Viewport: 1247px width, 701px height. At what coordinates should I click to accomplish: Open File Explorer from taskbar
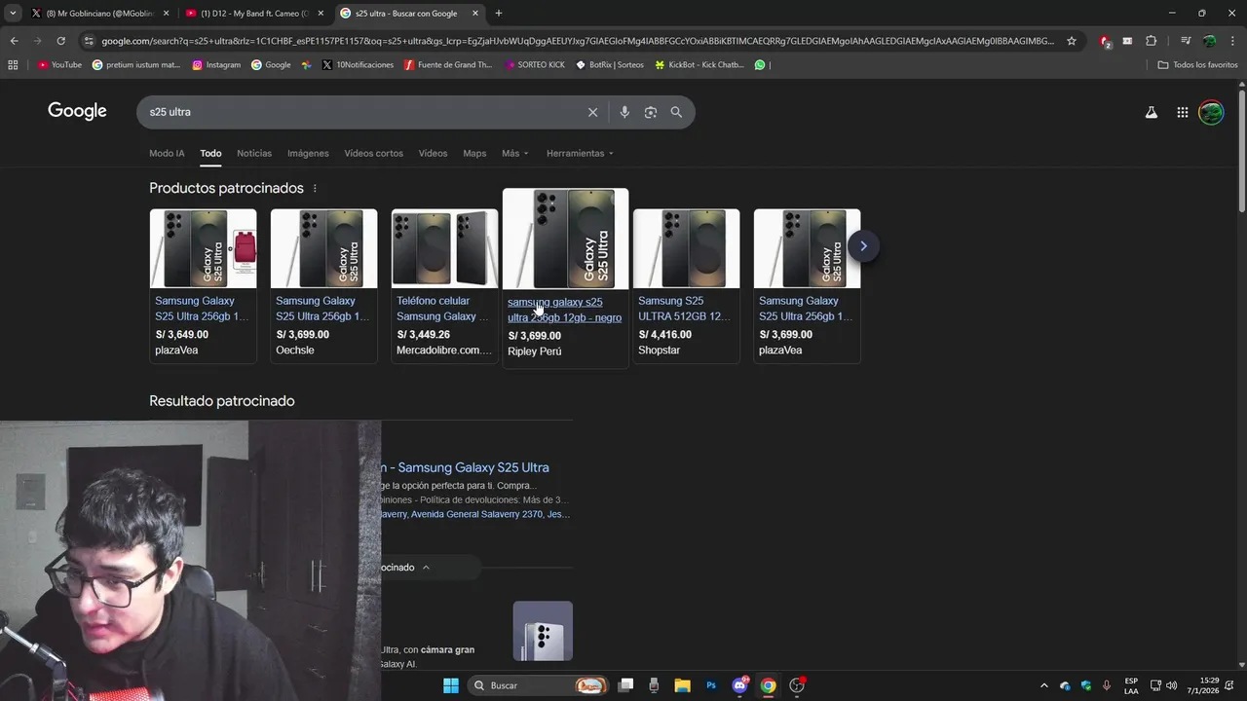tap(682, 685)
